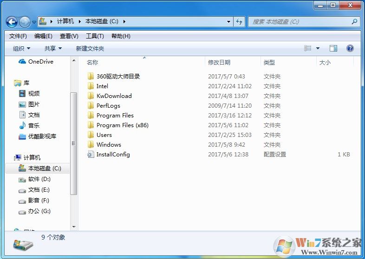Open the recent pages dropdown beside Forward
This screenshot has height=259, width=365.
tap(34, 22)
